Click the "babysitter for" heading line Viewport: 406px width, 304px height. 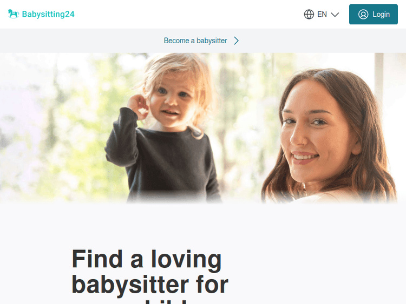[150, 285]
